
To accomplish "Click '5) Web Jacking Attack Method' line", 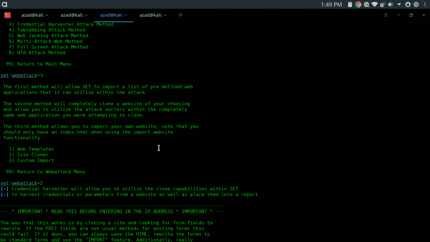I will coord(48,35).
